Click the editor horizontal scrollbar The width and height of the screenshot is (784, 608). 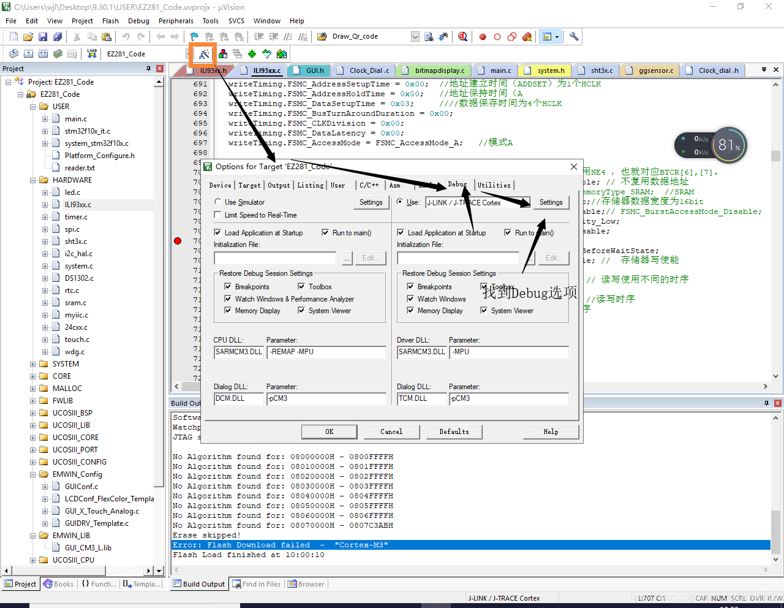[470, 387]
